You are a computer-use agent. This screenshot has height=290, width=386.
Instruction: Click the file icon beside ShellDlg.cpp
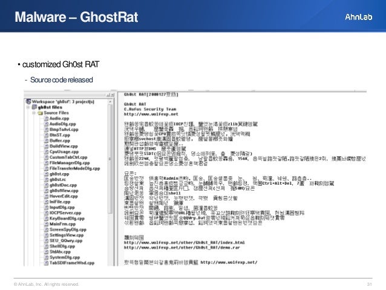pos(46,246)
